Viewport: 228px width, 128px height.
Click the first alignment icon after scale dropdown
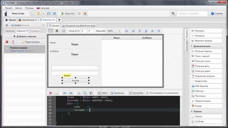coord(127,31)
